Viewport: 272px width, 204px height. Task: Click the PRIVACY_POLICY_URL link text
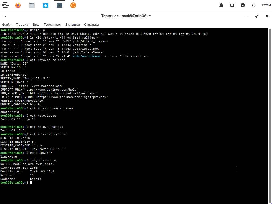point(72,97)
